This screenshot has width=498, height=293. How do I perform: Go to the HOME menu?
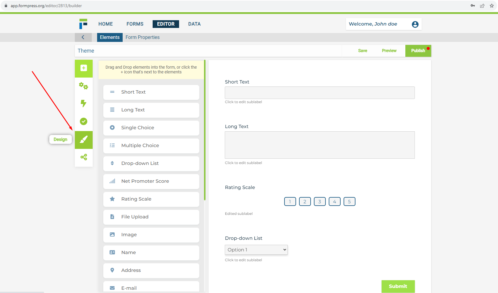pos(106,24)
